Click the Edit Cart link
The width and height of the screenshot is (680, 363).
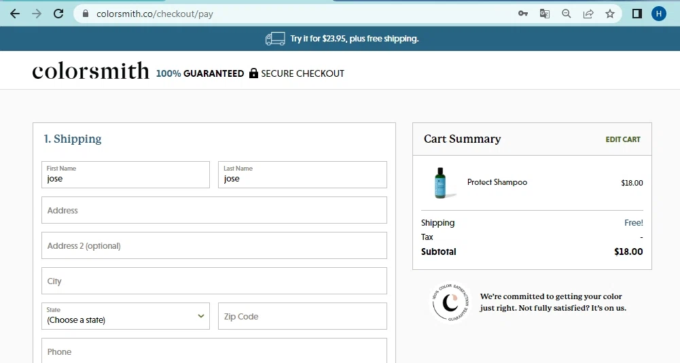623,139
